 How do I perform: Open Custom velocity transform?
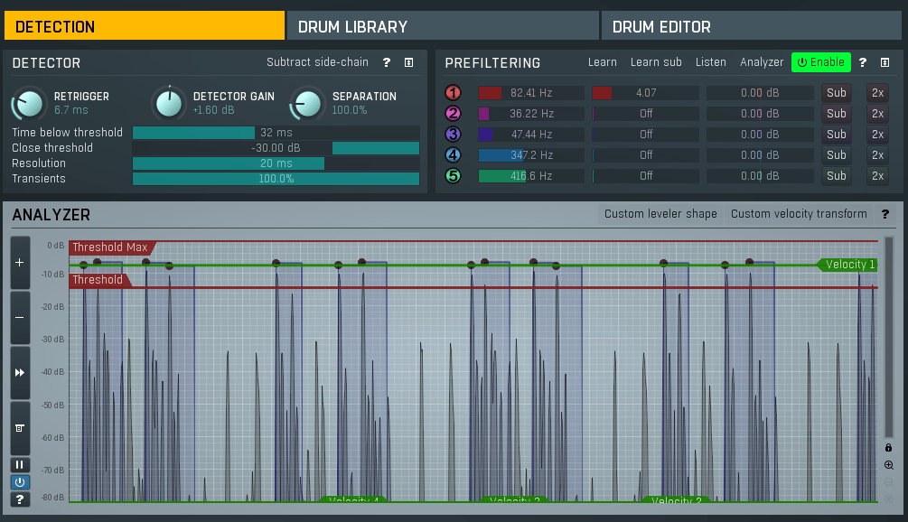[799, 214]
